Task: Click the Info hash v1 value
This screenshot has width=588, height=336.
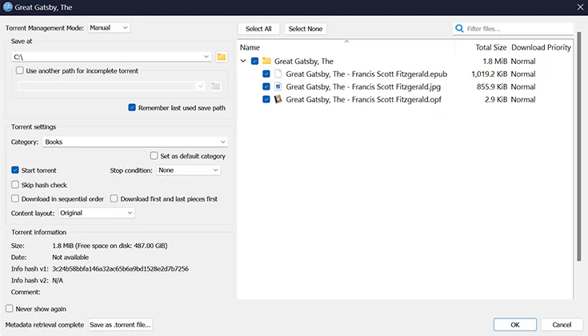Action: pos(120,269)
